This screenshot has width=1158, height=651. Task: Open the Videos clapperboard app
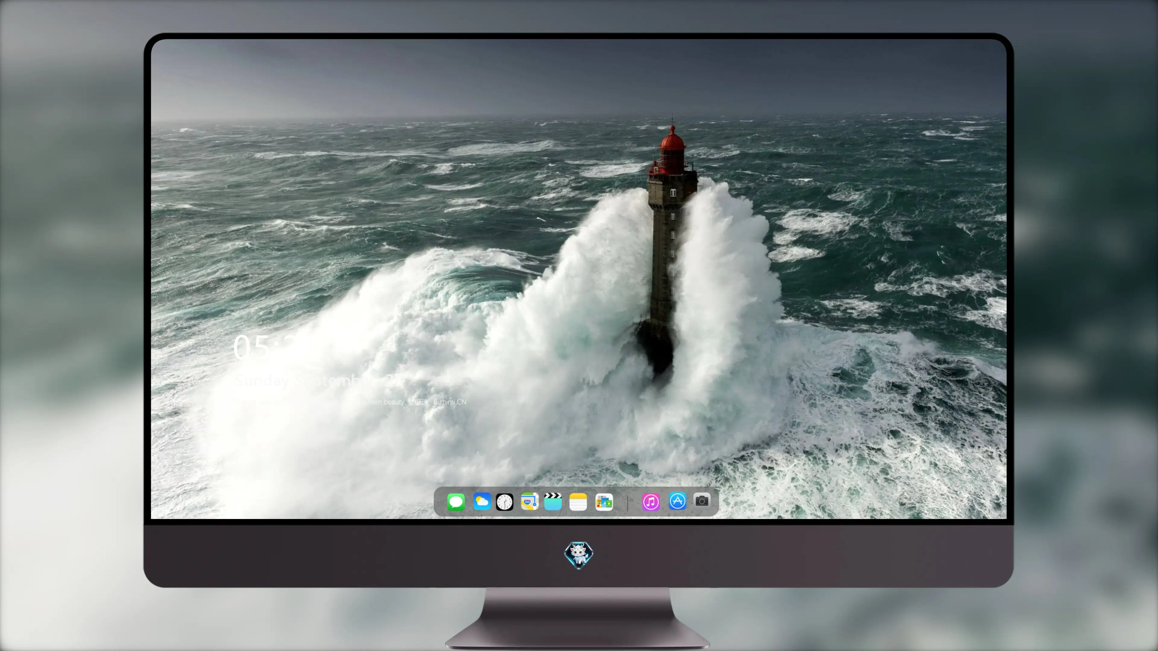point(553,502)
